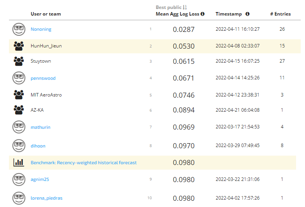Click score 0.0969 for mathurin
Viewport: 305px width, 207px height.
pos(184,127)
